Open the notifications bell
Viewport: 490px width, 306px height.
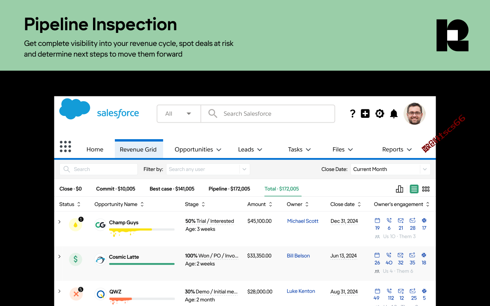tap(394, 114)
